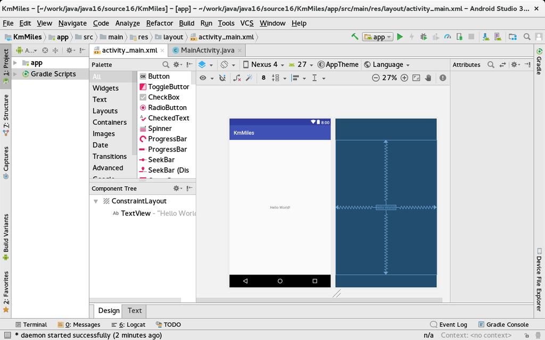Collapse the ConstraintLayout node in Component Tree
Viewport: 545px width, 340px height.
click(x=96, y=201)
